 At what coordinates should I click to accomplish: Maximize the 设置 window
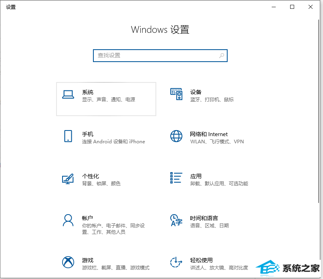(292, 7)
